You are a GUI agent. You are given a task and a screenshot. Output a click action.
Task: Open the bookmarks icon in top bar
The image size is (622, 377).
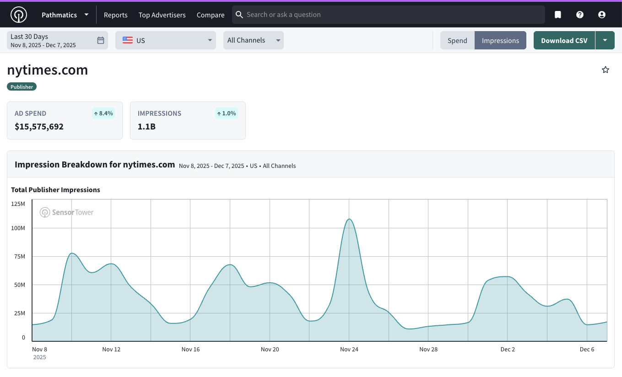(x=558, y=15)
